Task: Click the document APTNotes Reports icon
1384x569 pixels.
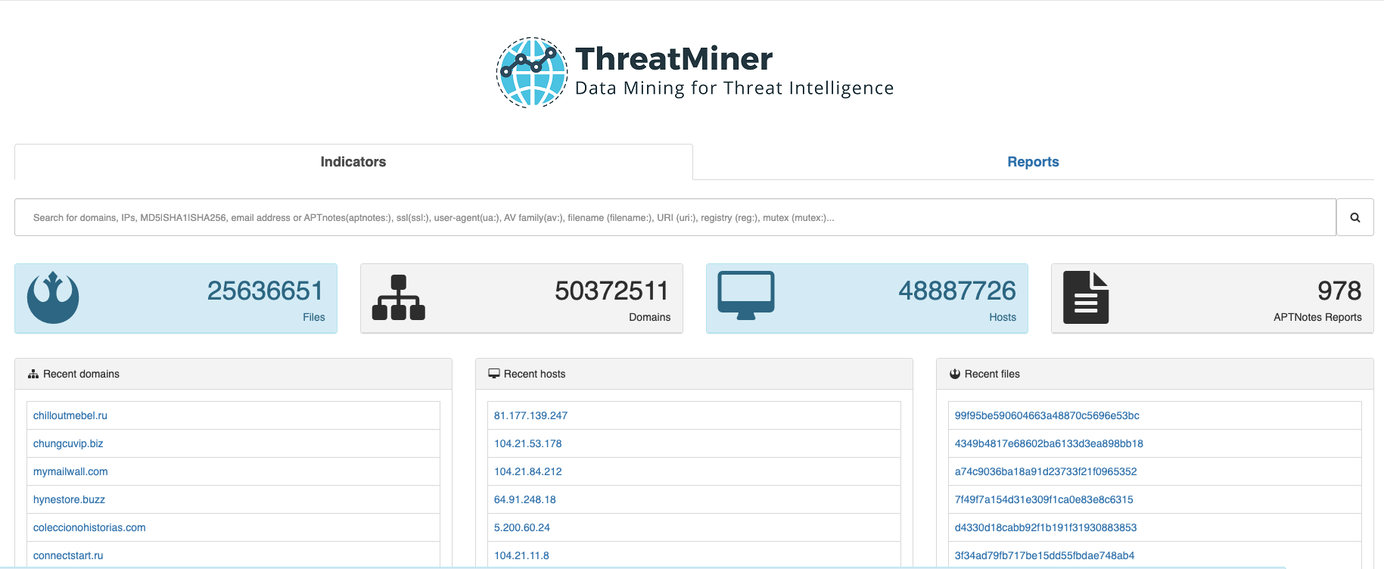Action: coord(1085,297)
